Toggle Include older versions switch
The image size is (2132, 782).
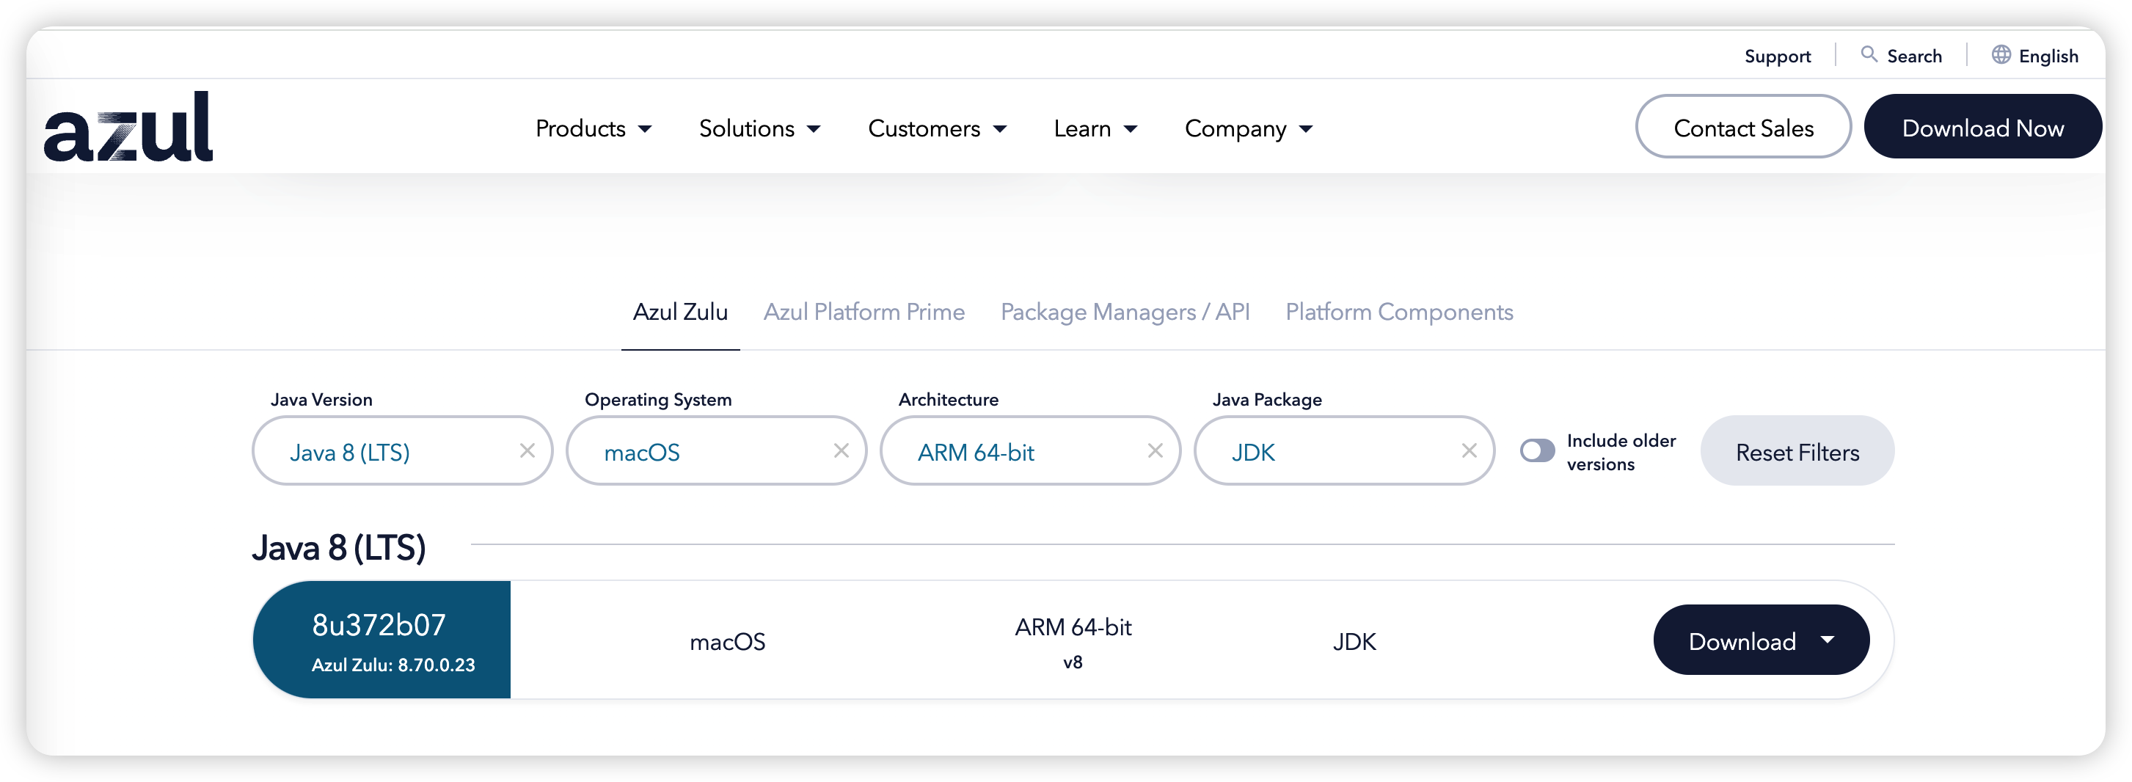(1537, 451)
